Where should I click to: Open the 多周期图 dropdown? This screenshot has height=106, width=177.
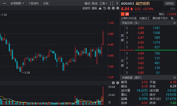(x=17, y=3)
